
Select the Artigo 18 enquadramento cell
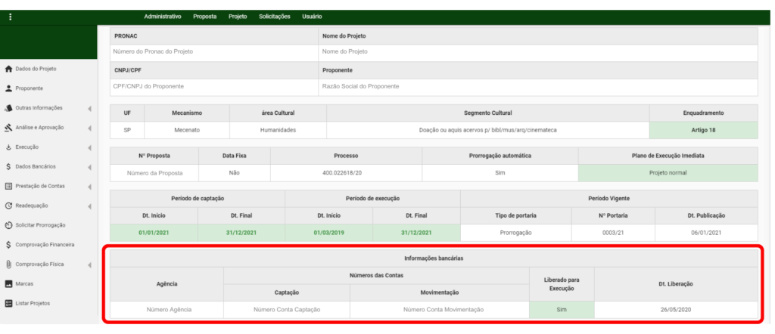(703, 130)
